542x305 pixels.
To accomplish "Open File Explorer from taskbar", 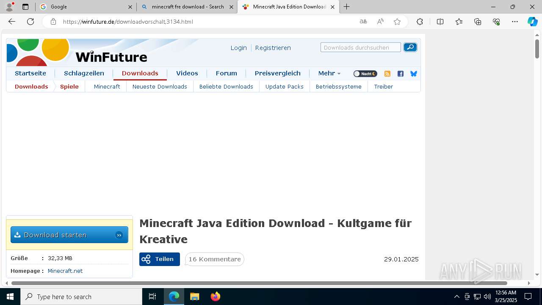I will coord(194,297).
